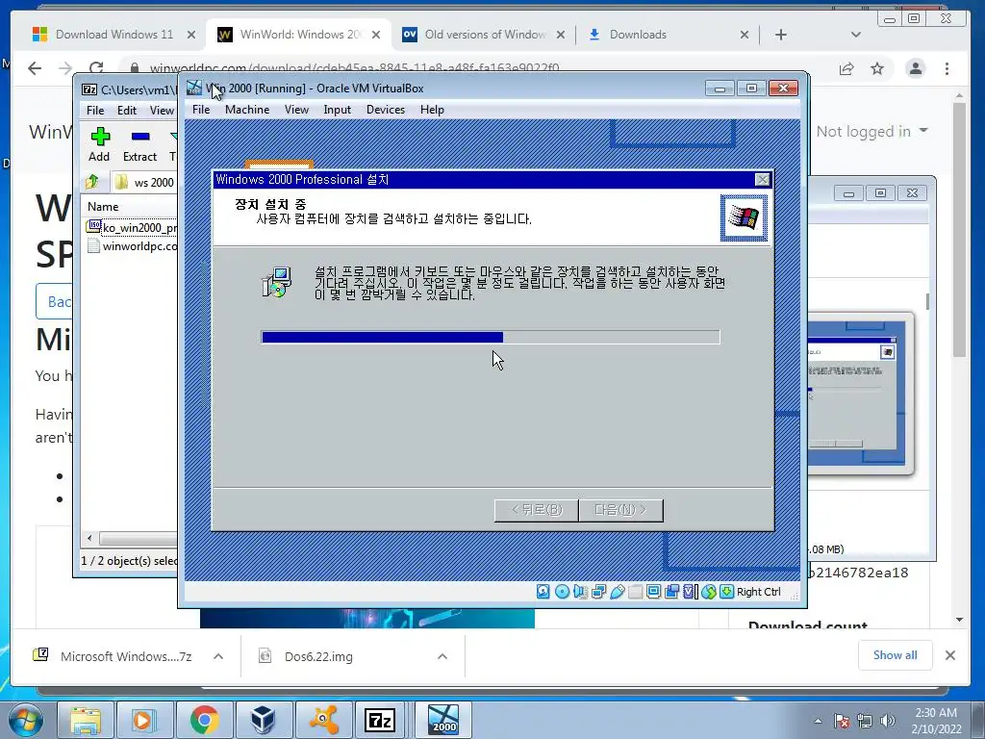Reload the page in Chrome
This screenshot has height=739, width=985.
[96, 68]
